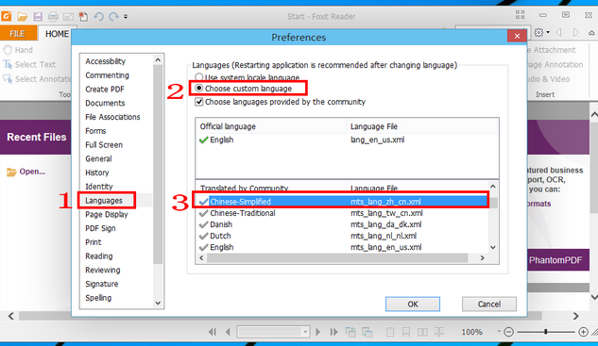
Task: Close the Preferences dialog
Action: 517,36
